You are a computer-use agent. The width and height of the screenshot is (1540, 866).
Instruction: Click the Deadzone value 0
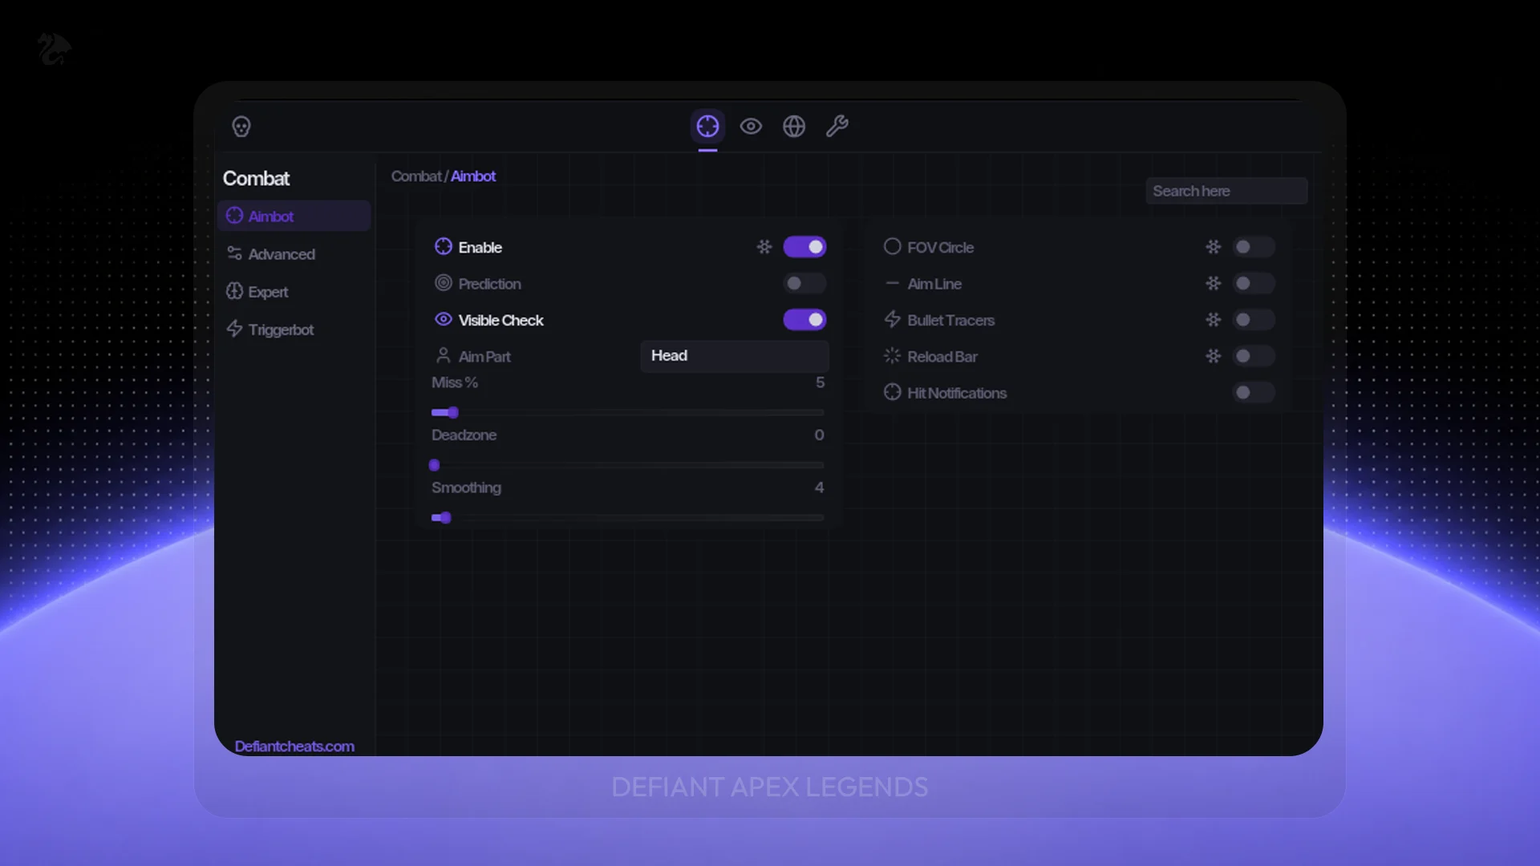(819, 435)
